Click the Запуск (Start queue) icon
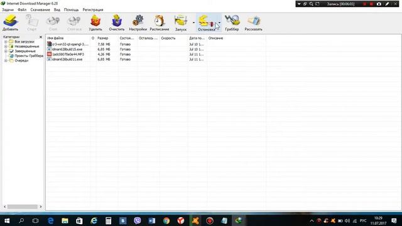 [x=181, y=23]
